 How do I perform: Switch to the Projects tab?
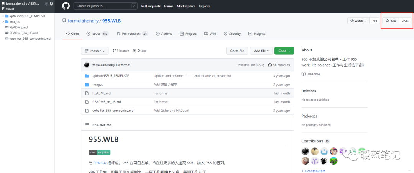point(188,34)
